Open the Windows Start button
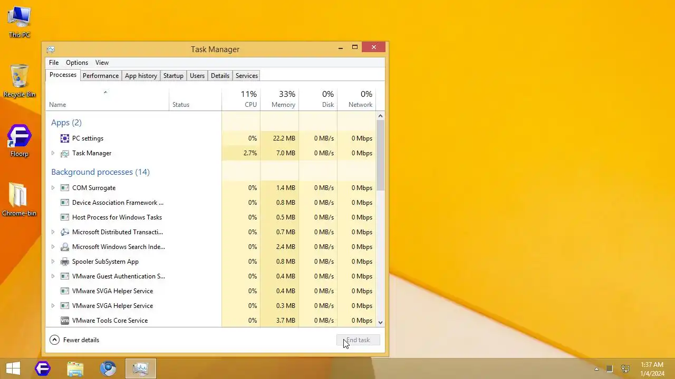Image resolution: width=675 pixels, height=379 pixels. click(x=13, y=368)
